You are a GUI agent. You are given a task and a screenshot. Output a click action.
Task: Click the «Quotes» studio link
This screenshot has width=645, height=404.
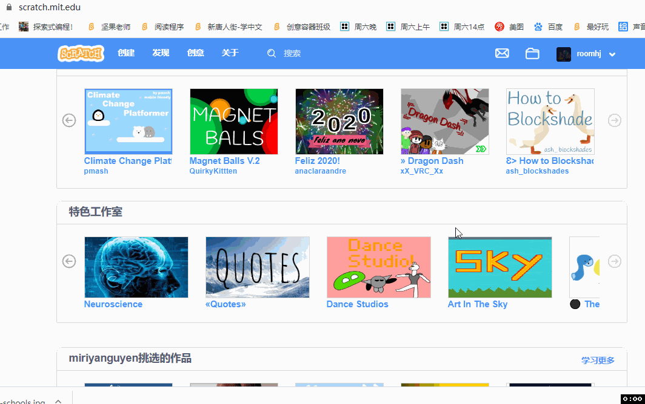[226, 304]
